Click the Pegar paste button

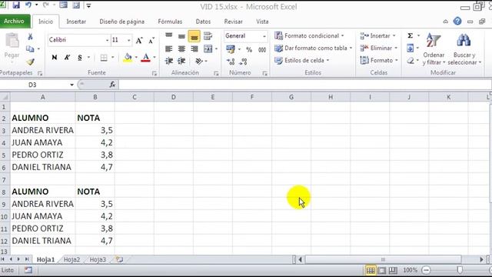[12, 46]
